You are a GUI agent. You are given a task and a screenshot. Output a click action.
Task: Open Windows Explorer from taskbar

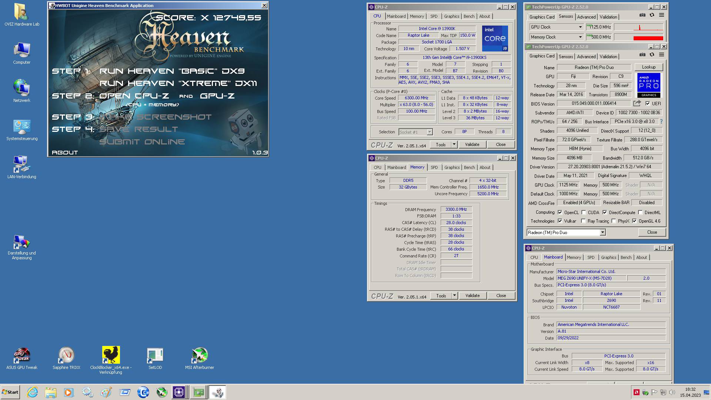[51, 392]
